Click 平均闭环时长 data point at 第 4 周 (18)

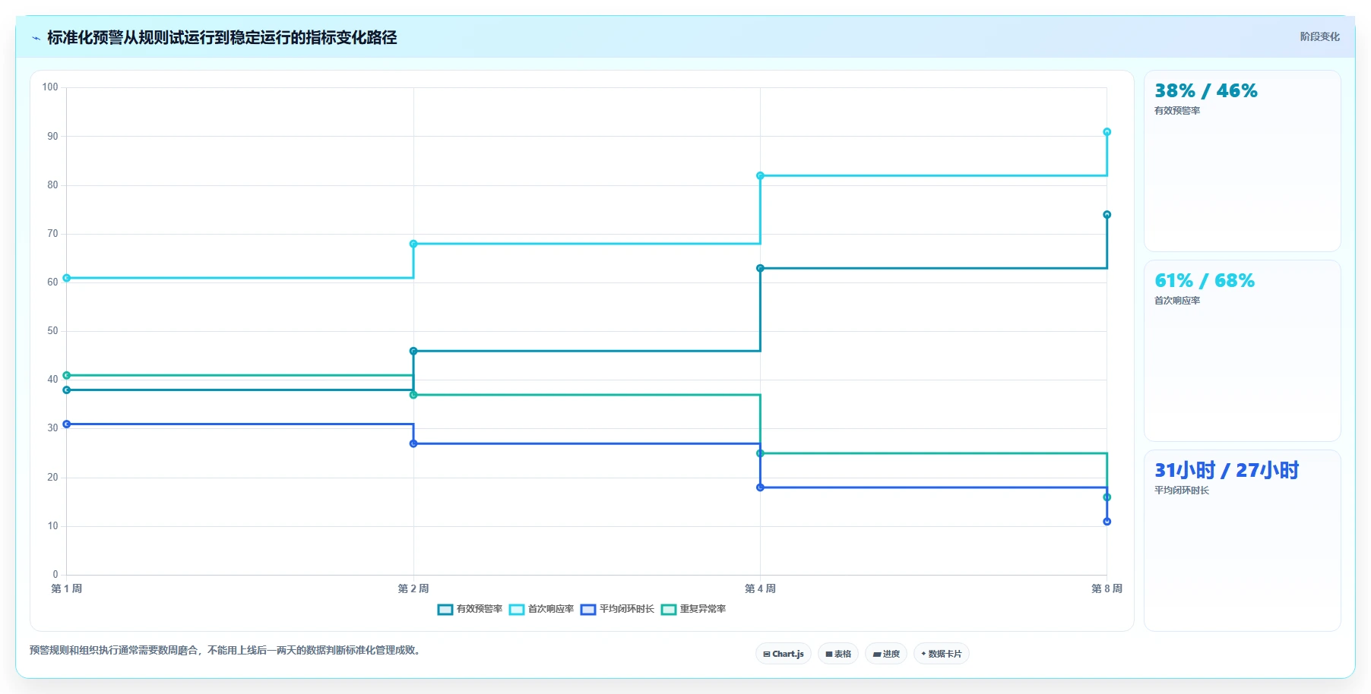760,487
